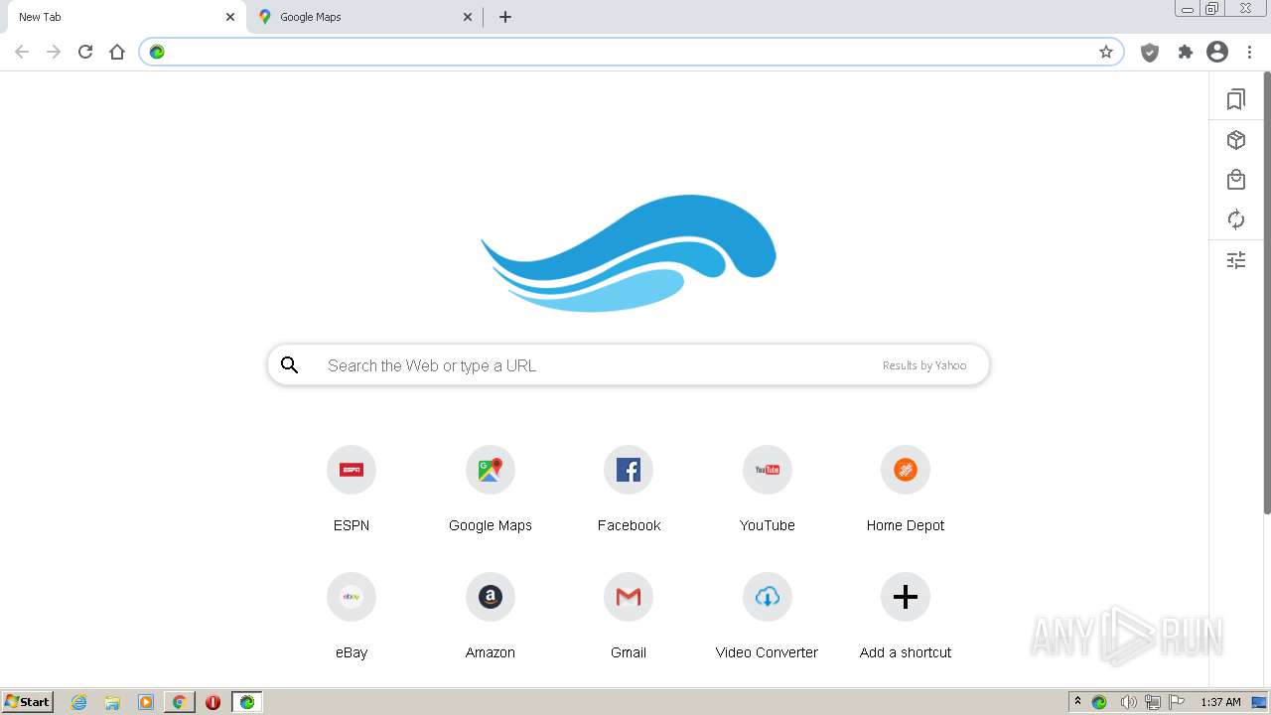Bookmark this page with the star icon
Image resolution: width=1271 pixels, height=715 pixels.
[x=1106, y=52]
